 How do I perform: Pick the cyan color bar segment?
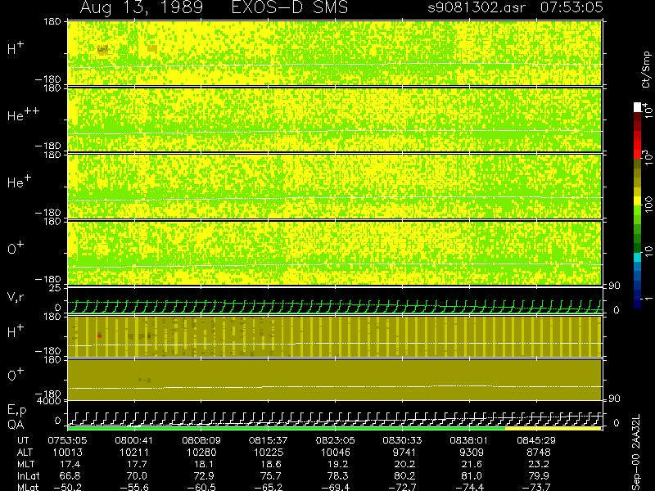click(x=638, y=257)
